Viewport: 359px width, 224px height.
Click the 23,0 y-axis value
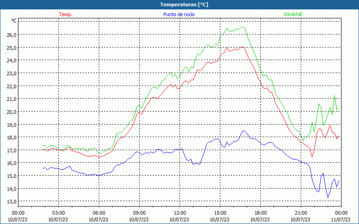click(x=12, y=73)
